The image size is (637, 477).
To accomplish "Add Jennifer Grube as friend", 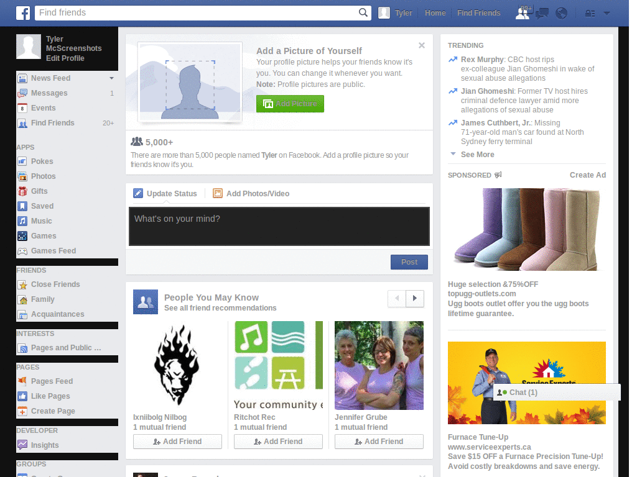I will pos(379,442).
